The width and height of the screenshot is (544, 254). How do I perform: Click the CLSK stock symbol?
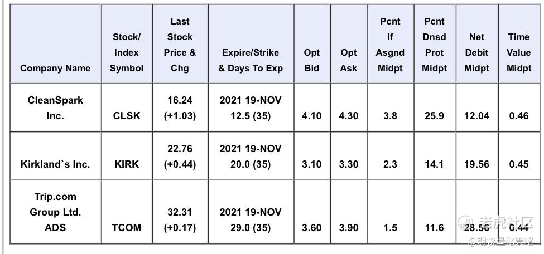127,116
